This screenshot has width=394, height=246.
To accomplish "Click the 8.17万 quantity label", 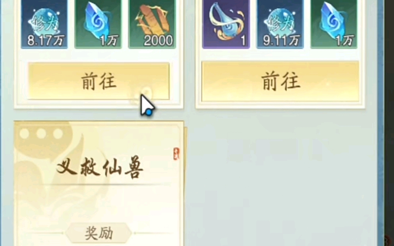I will pos(46,41).
